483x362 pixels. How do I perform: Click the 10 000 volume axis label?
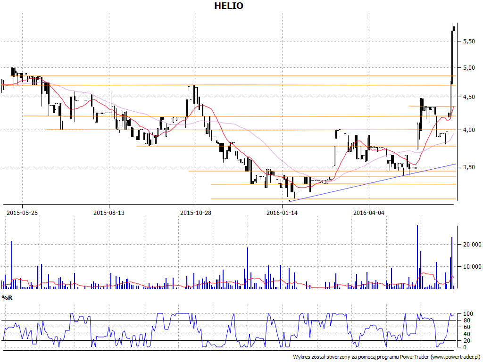(x=472, y=267)
